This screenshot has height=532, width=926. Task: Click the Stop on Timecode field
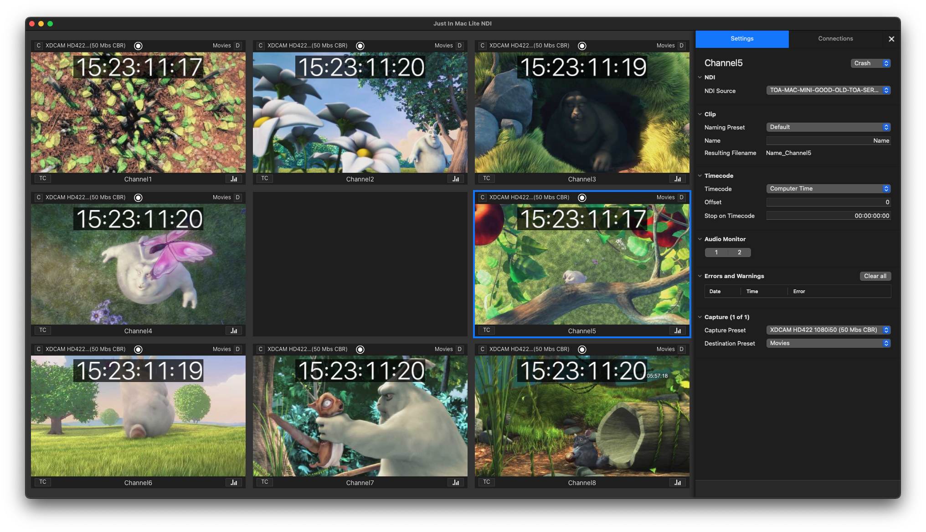[x=828, y=216]
